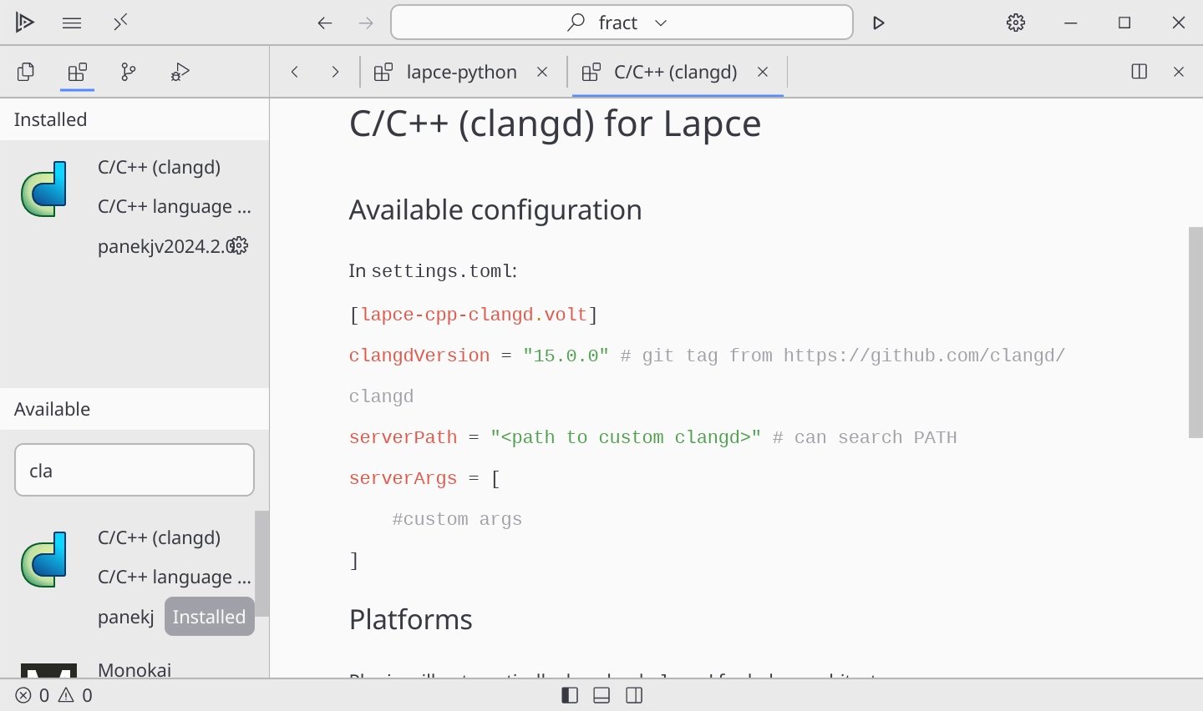Click the run and debug play icon
This screenshot has width=1203, height=711.
pyautogui.click(x=878, y=23)
